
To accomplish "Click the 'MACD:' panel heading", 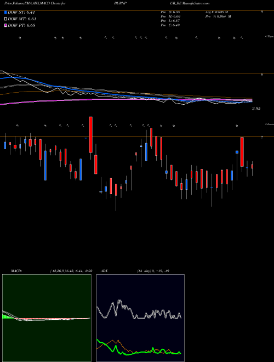I will pyautogui.click(x=16, y=271).
